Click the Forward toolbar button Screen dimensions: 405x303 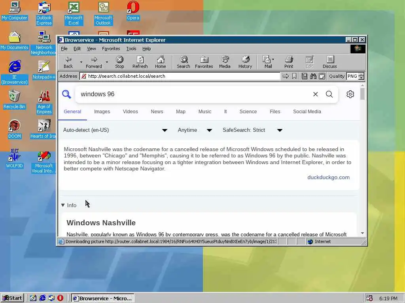(x=94, y=62)
